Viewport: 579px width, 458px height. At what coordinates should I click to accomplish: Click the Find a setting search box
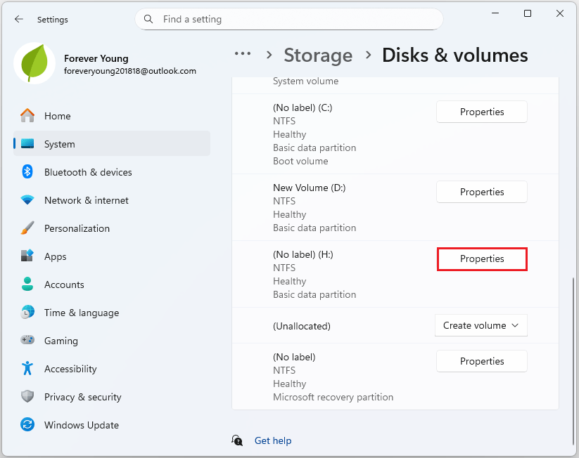[x=295, y=19]
